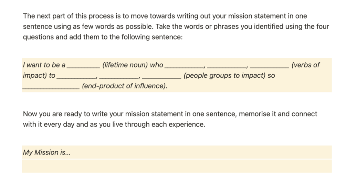Click the word 'so' in the template

point(271,76)
